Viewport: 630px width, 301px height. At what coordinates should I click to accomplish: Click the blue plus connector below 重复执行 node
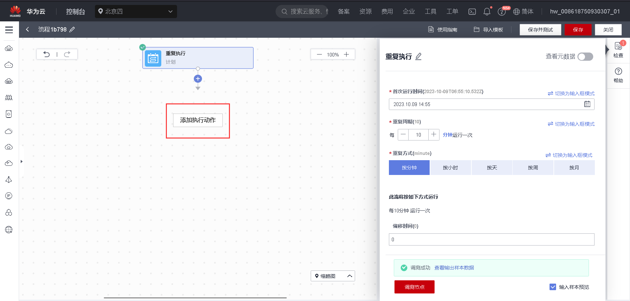198,78
